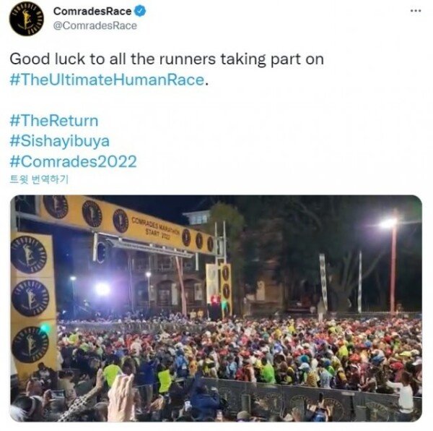The height and width of the screenshot is (431, 433).
Task: Click the @ComradesRace handle
Action: click(x=95, y=26)
